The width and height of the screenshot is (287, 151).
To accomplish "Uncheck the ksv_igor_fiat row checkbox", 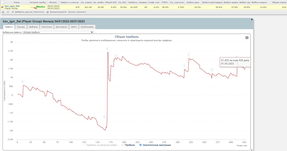I will click(2, 7).
